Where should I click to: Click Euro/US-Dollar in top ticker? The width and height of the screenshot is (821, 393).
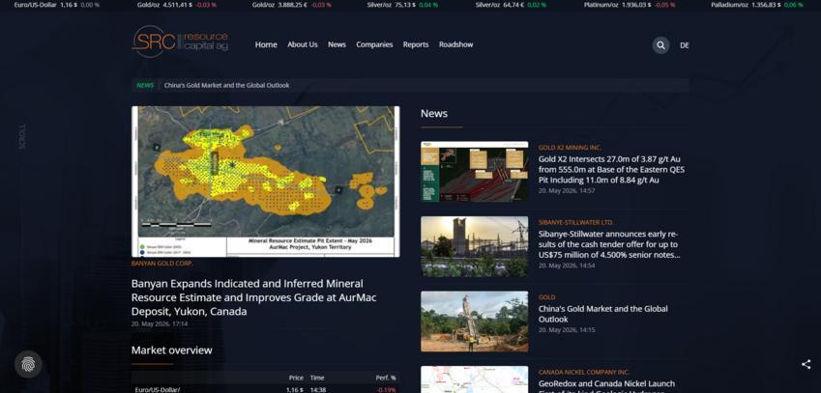56,5
